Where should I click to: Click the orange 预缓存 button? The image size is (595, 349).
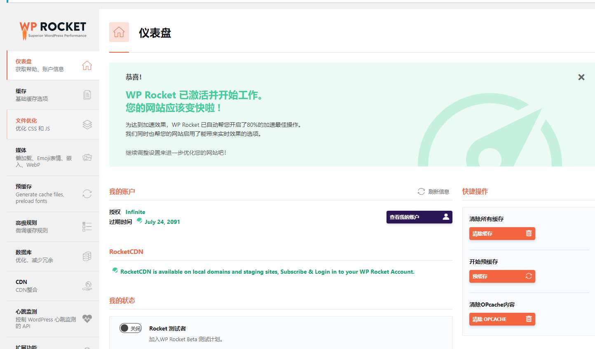[x=502, y=276]
